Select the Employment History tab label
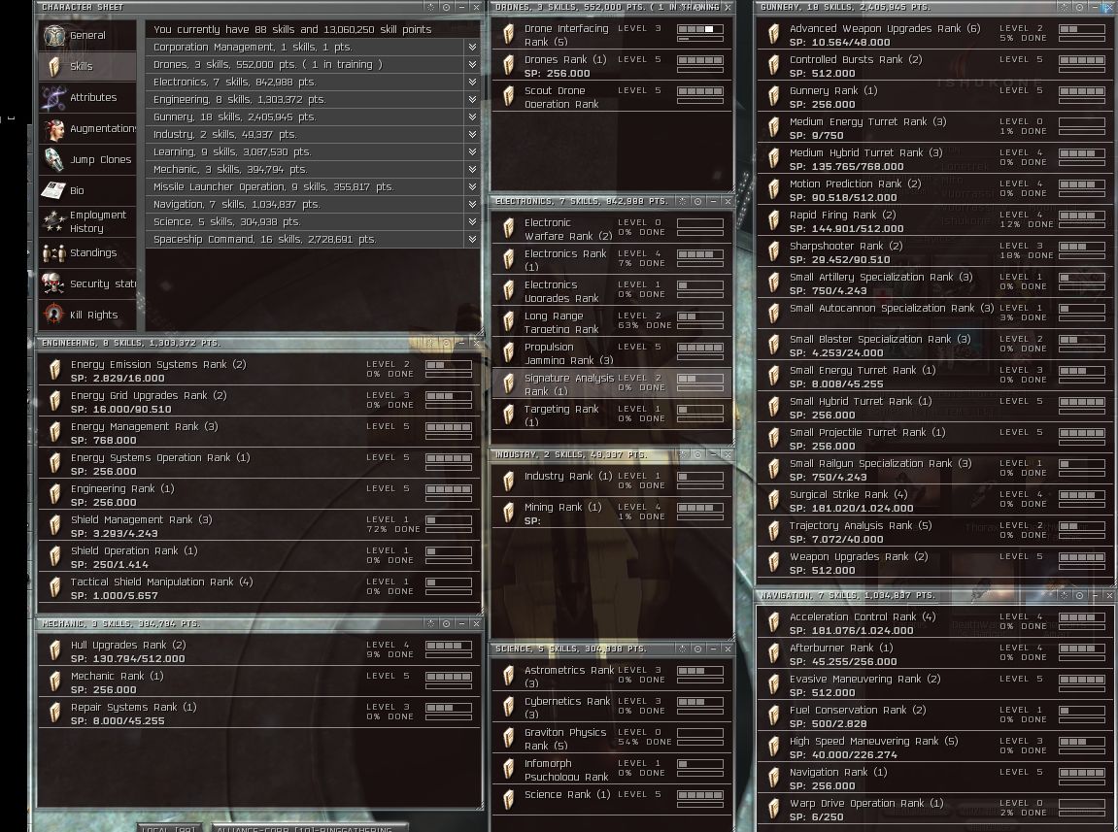This screenshot has height=832, width=1118. pos(98,221)
